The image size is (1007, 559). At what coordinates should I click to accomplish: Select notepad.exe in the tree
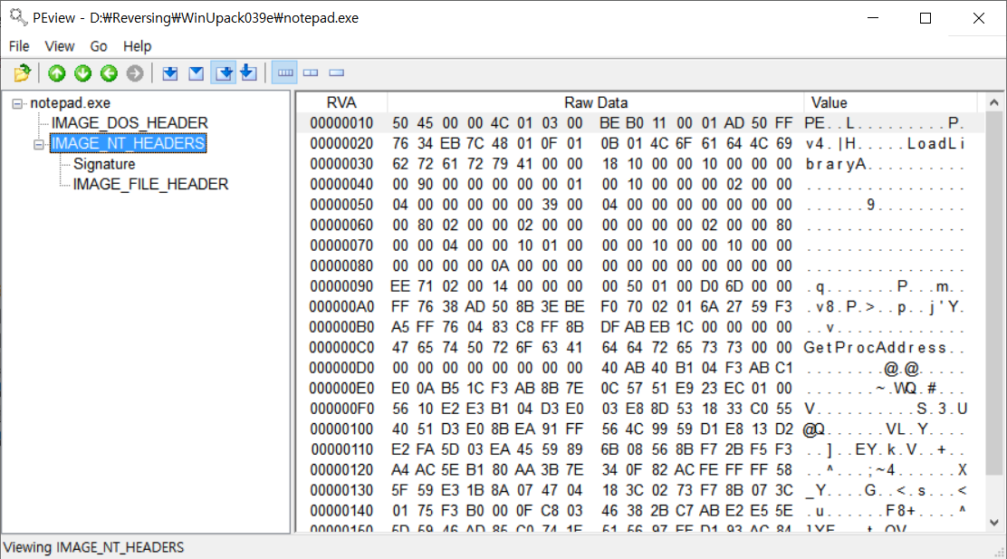70,102
